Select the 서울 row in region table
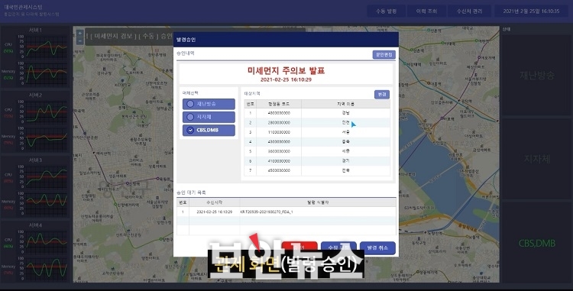Viewport: 573px width, 291px height. (x=317, y=132)
